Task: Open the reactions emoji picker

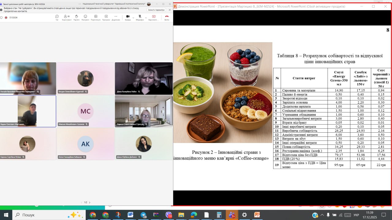Action: pyautogui.click(x=85, y=17)
